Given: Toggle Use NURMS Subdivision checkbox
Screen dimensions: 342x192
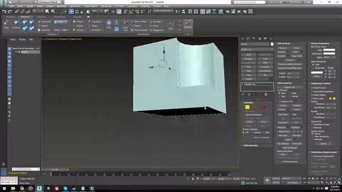Looking at the screenshot, I should (312, 91).
